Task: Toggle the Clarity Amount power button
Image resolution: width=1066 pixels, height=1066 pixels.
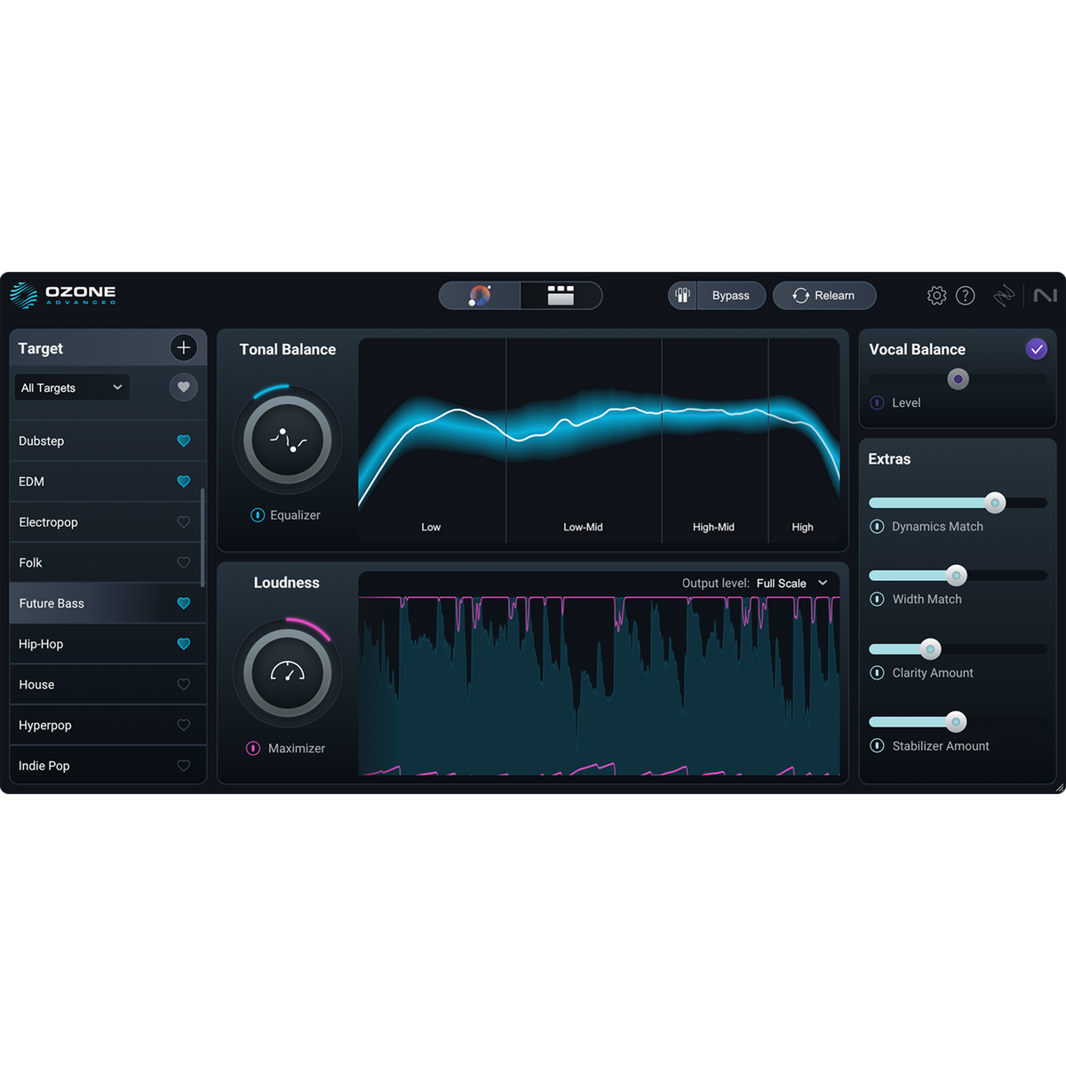Action: (877, 673)
